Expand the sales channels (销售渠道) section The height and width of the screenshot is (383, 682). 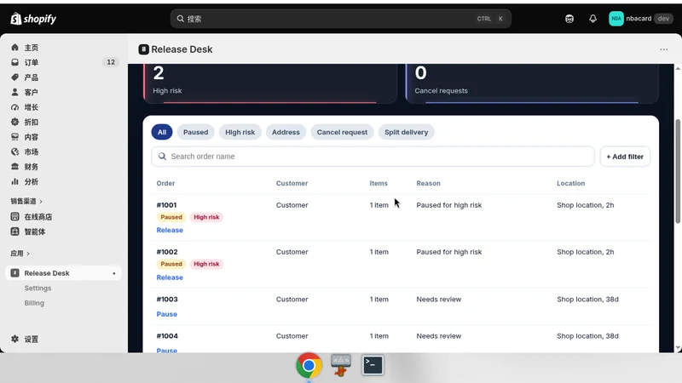coord(26,201)
